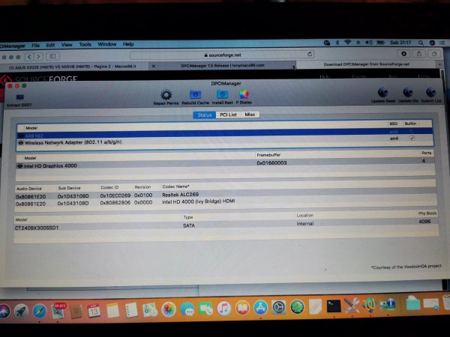Open Messages from the Dock
The width and height of the screenshot is (450, 337).
pos(187,309)
